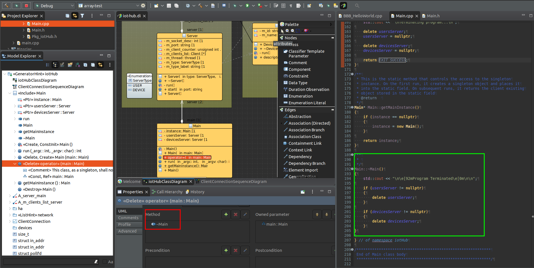This screenshot has width=534, height=268.
Task: Toggle Link with Editor in Model Explorer
Action: point(100,65)
